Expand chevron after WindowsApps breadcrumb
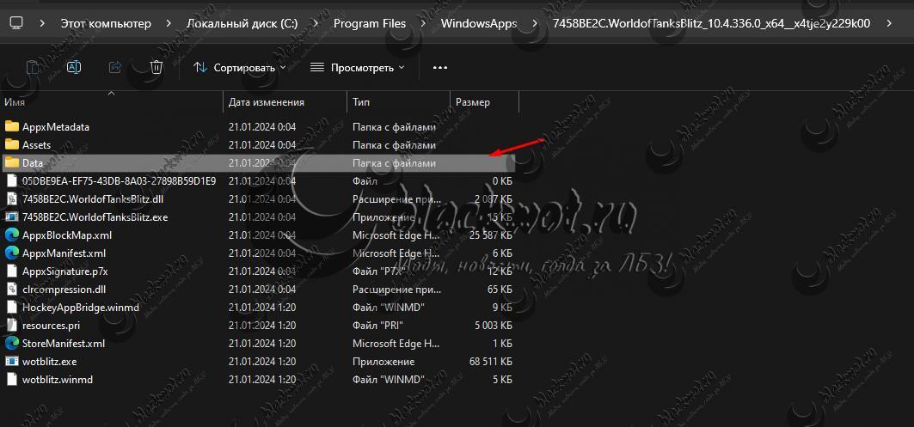The width and height of the screenshot is (914, 427). (x=535, y=23)
